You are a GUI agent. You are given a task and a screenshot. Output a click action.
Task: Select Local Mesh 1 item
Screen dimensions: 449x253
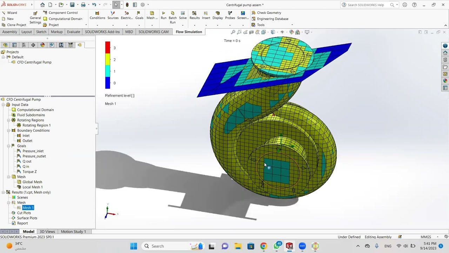(33, 187)
